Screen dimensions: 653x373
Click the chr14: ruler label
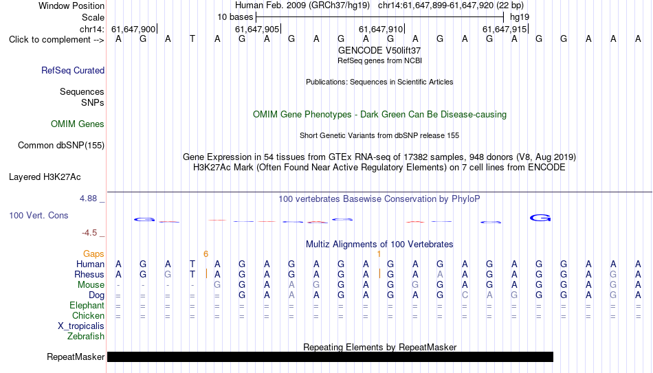92,29
